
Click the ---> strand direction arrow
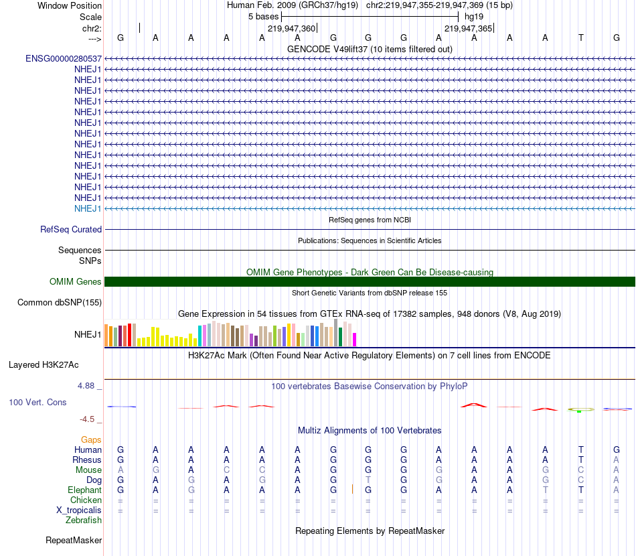[x=94, y=39]
